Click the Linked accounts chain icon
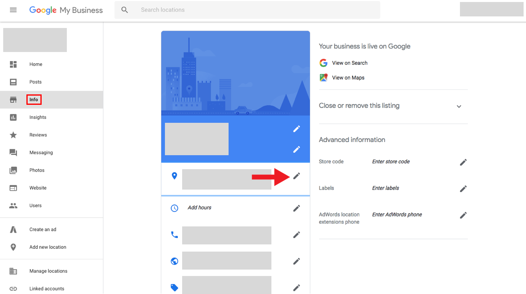This screenshot has width=526, height=294. 13,289
